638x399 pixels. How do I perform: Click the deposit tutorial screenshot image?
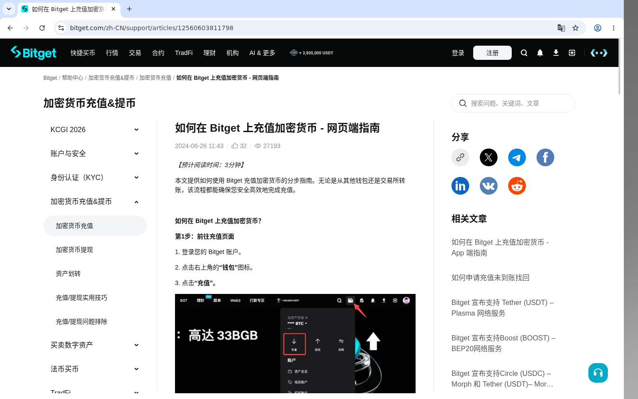click(295, 344)
